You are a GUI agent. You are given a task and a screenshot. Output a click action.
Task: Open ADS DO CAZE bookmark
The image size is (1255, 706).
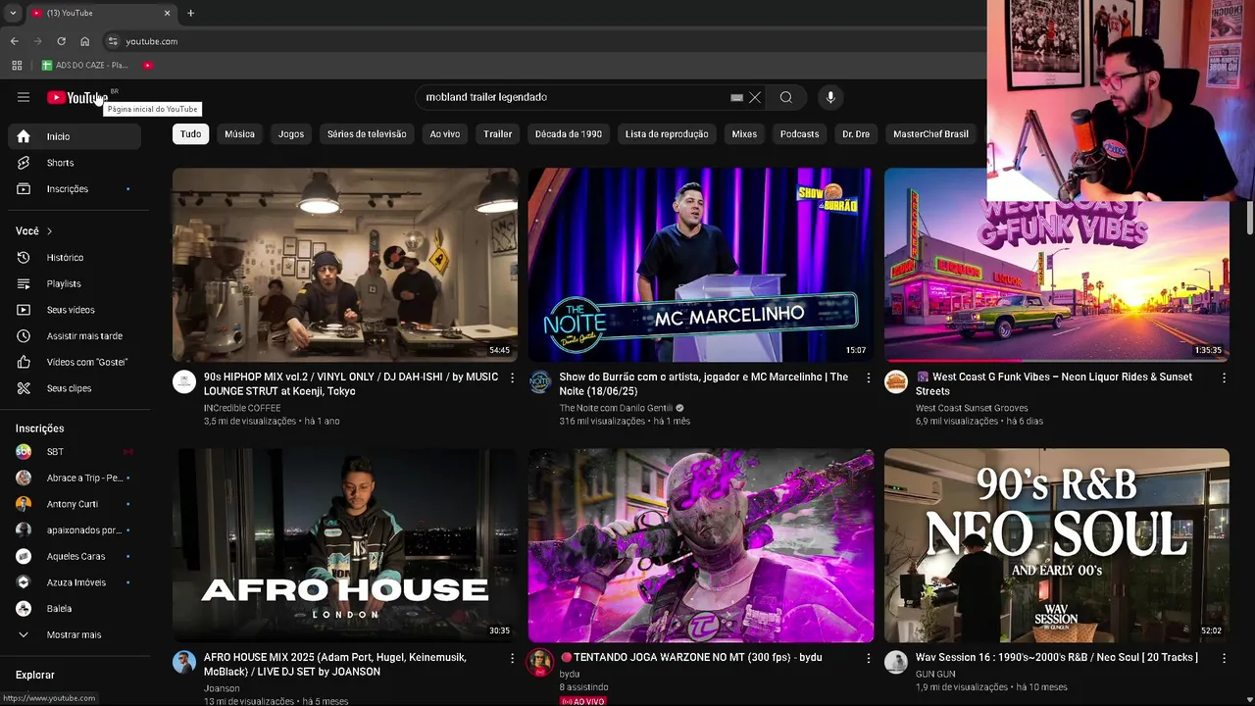click(x=84, y=65)
